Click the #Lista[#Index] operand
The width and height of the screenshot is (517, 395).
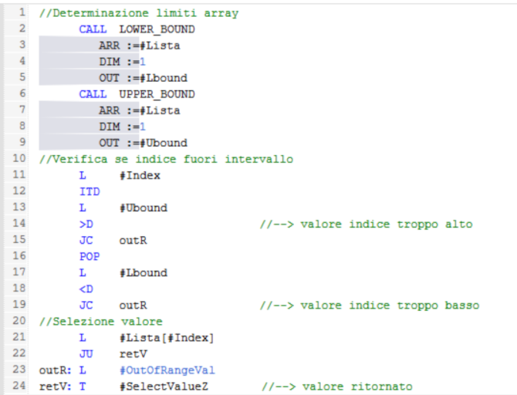tap(166, 337)
